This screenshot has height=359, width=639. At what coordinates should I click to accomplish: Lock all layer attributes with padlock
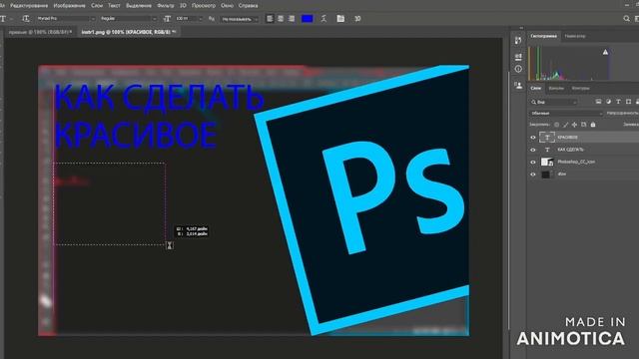[x=593, y=125]
